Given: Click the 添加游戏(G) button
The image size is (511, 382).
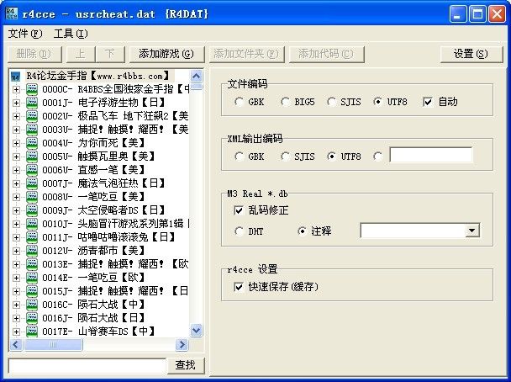Looking at the screenshot, I should click(166, 54).
